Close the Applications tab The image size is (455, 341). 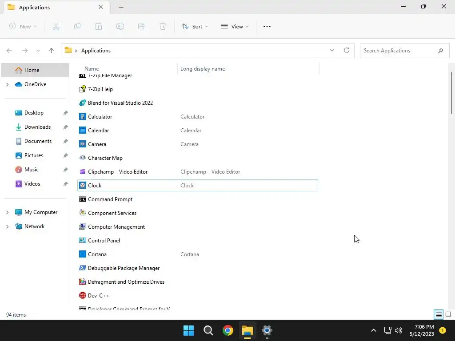pyautogui.click(x=101, y=7)
